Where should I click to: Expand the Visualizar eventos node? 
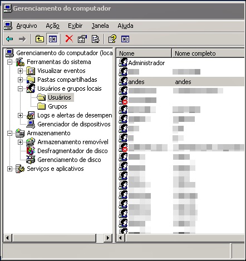point(20,71)
